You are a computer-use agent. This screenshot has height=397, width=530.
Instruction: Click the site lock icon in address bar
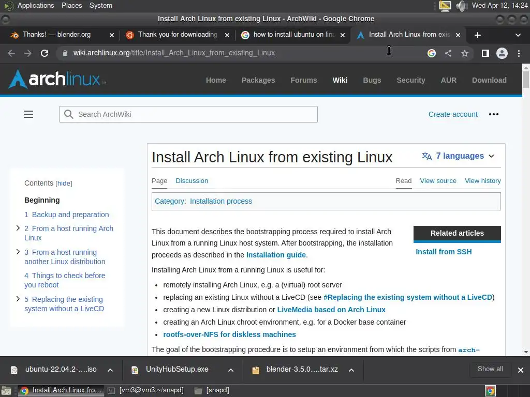tap(65, 53)
